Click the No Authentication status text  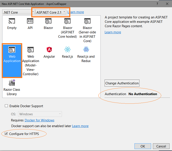point(143,94)
